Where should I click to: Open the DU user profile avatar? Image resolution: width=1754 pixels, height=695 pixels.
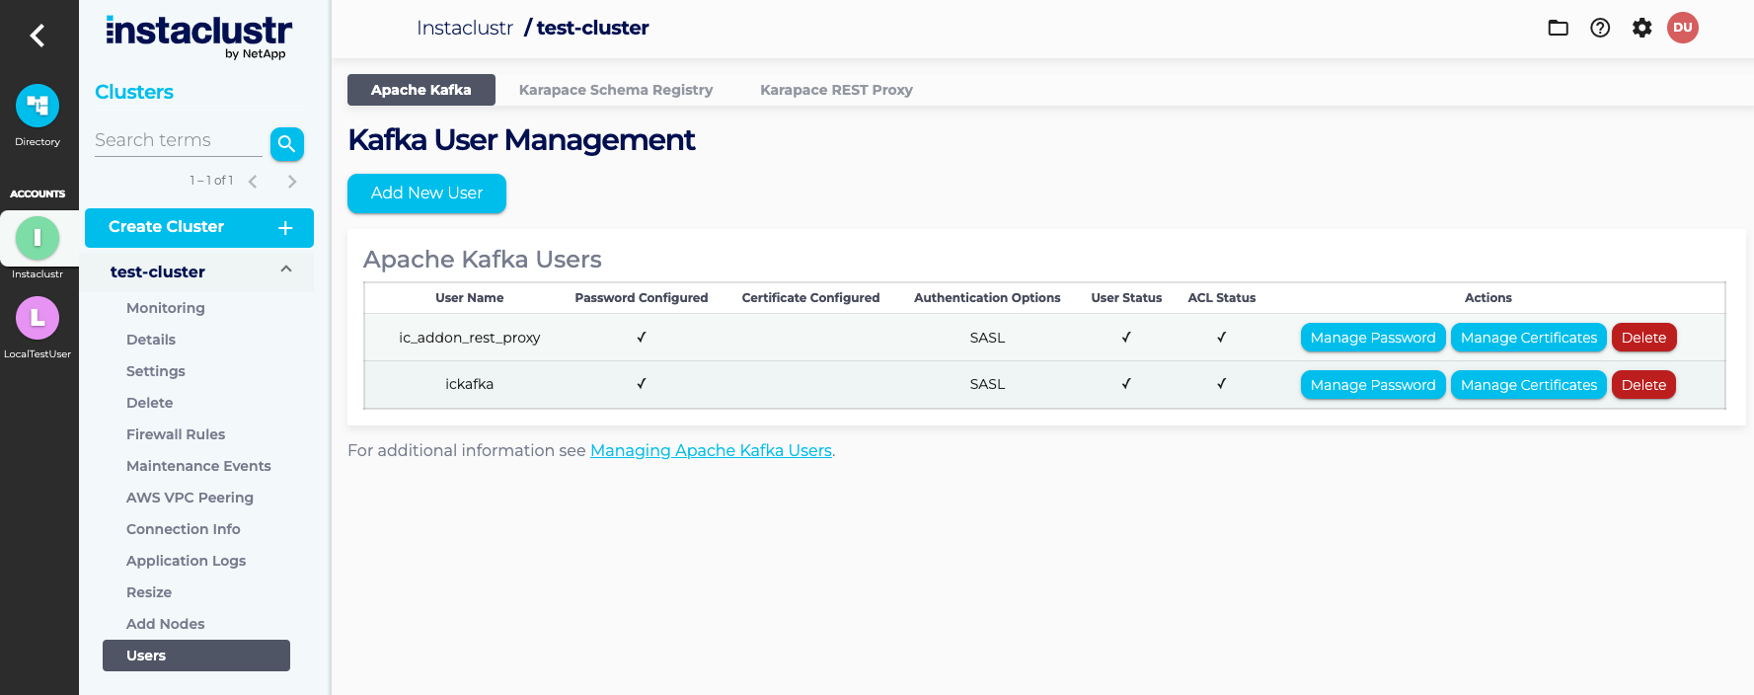pyautogui.click(x=1683, y=28)
